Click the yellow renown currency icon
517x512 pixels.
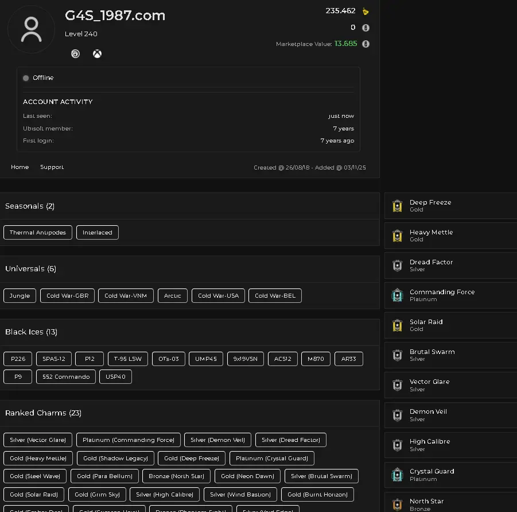pyautogui.click(x=366, y=11)
